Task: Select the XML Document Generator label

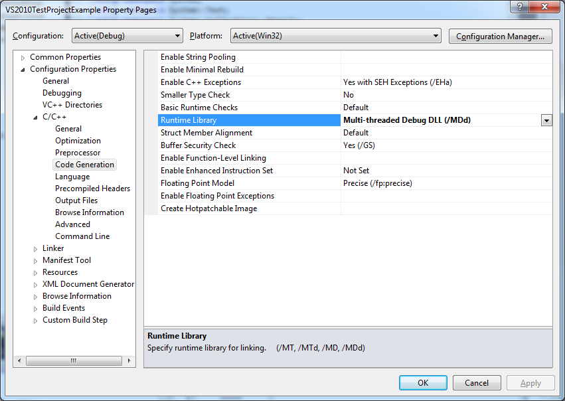Action: click(88, 284)
